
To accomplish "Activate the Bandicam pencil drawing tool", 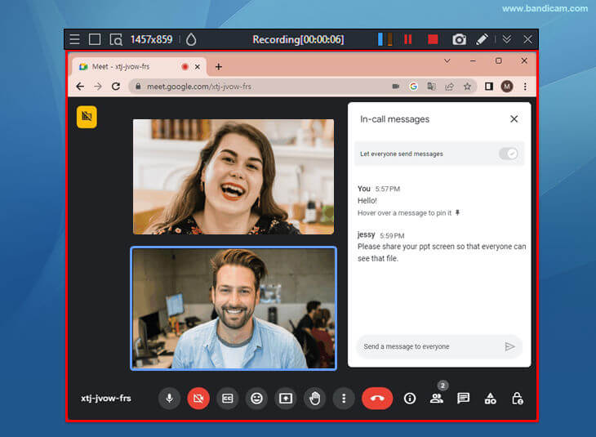I will pos(482,39).
